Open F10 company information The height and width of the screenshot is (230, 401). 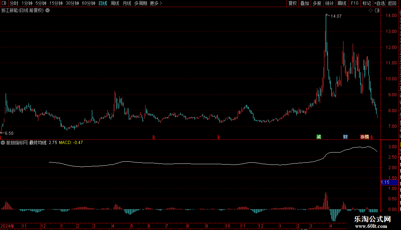(355, 3)
